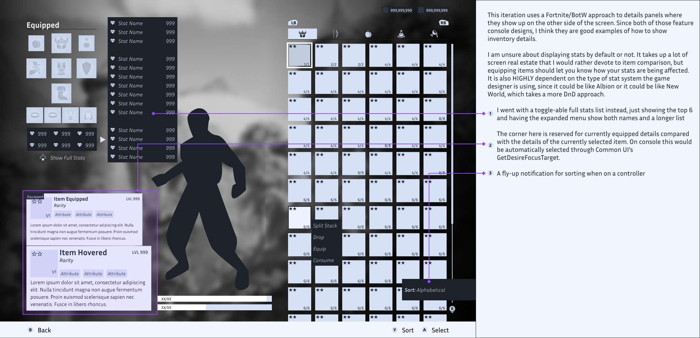Toggle Show Full Stats
This screenshot has height=338, width=700.
63,158
